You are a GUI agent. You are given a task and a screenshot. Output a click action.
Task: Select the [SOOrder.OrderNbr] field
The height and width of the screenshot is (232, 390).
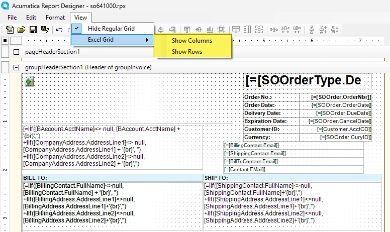[336, 97]
